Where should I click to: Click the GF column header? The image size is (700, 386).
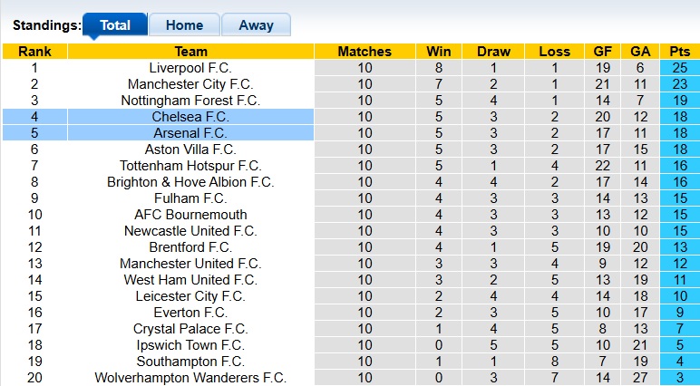click(602, 52)
